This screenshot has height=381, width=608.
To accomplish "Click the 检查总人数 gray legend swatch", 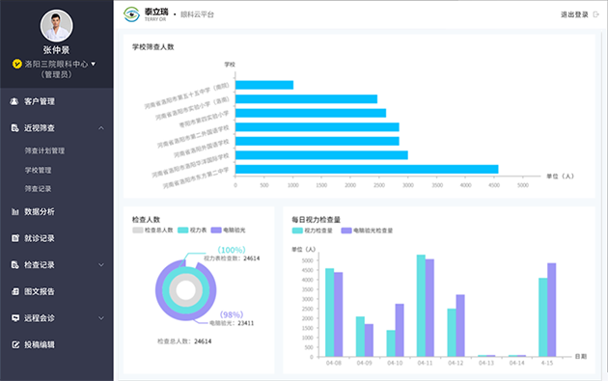I will [x=138, y=231].
